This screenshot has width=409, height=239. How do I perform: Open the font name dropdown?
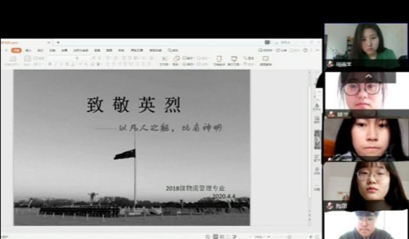pyautogui.click(x=61, y=58)
